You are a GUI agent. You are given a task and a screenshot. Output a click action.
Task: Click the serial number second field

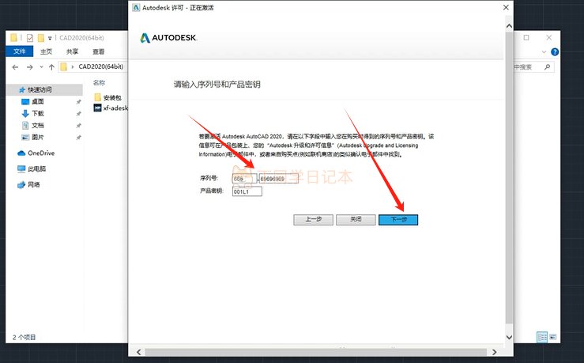[x=279, y=179]
